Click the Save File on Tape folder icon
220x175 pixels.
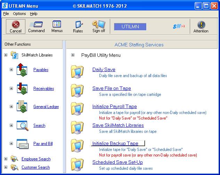tap(77, 90)
